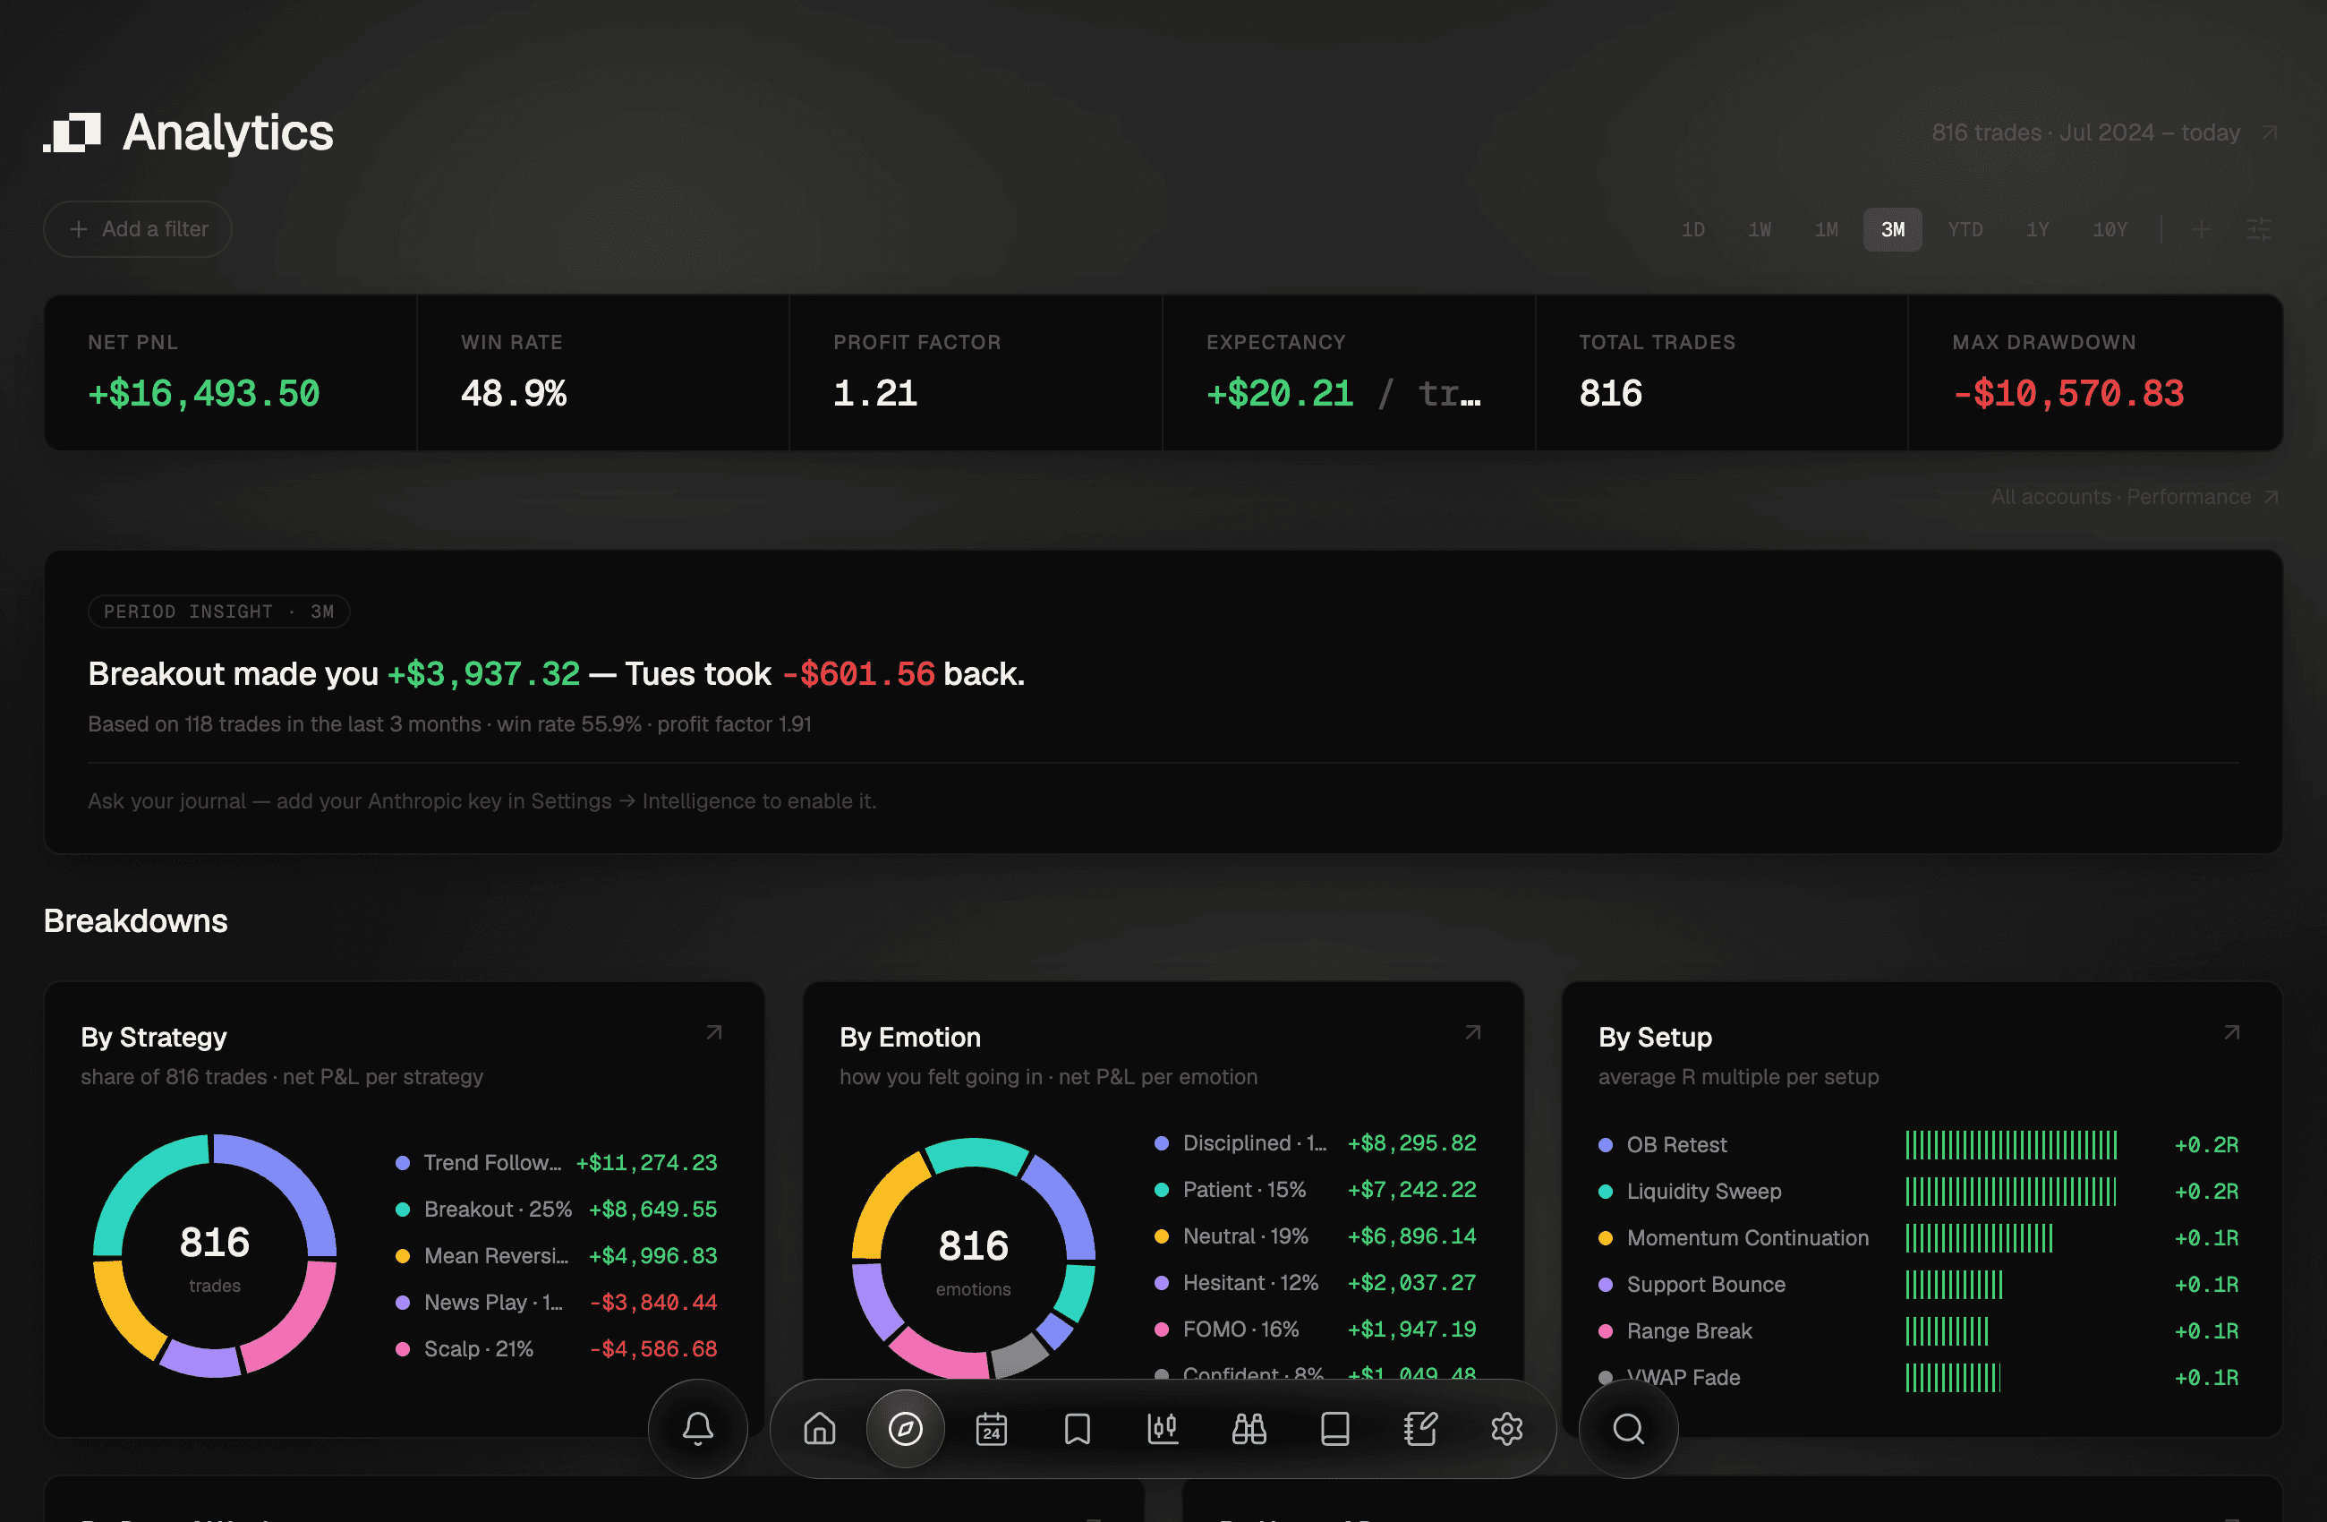2327x1522 pixels.
Task: Click the Ask your journal prompt
Action: (x=482, y=800)
